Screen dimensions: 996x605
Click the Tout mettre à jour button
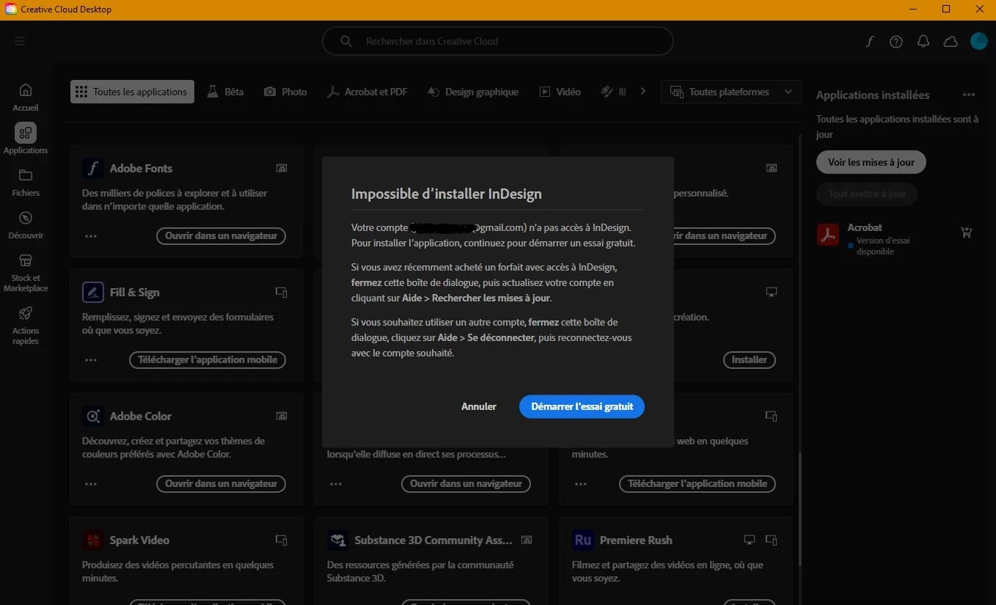(x=867, y=194)
